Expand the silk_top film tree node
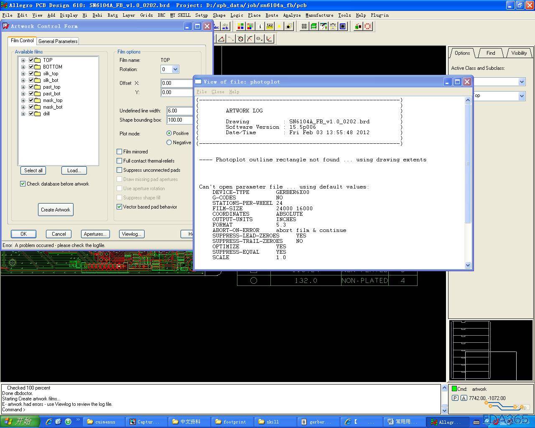This screenshot has width=535, height=428. [23, 74]
